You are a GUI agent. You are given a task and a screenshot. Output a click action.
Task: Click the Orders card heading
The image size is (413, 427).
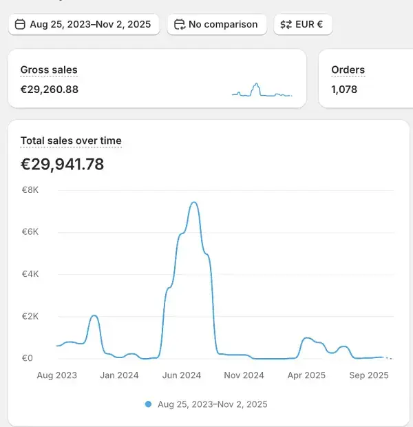point(348,70)
